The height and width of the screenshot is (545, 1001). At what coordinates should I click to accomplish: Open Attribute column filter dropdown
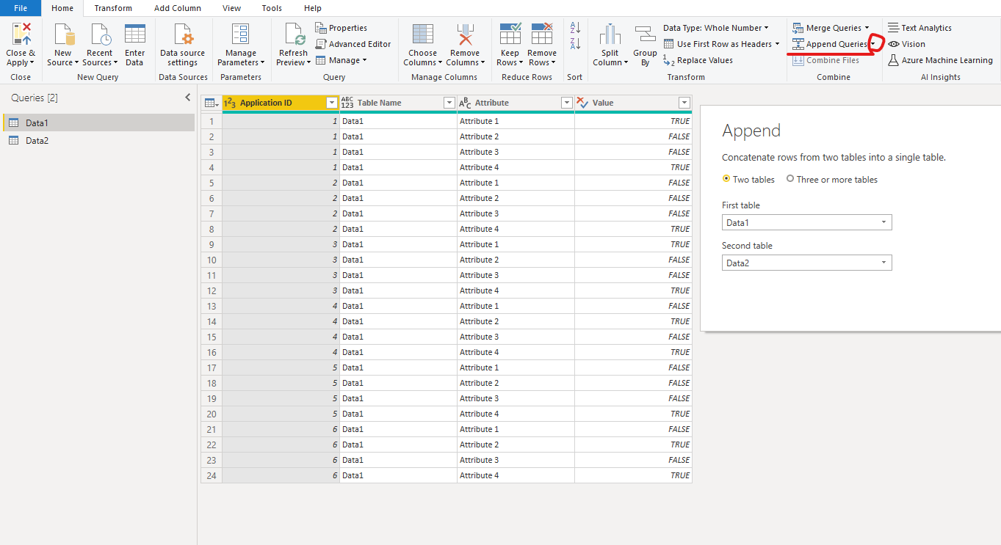point(566,103)
